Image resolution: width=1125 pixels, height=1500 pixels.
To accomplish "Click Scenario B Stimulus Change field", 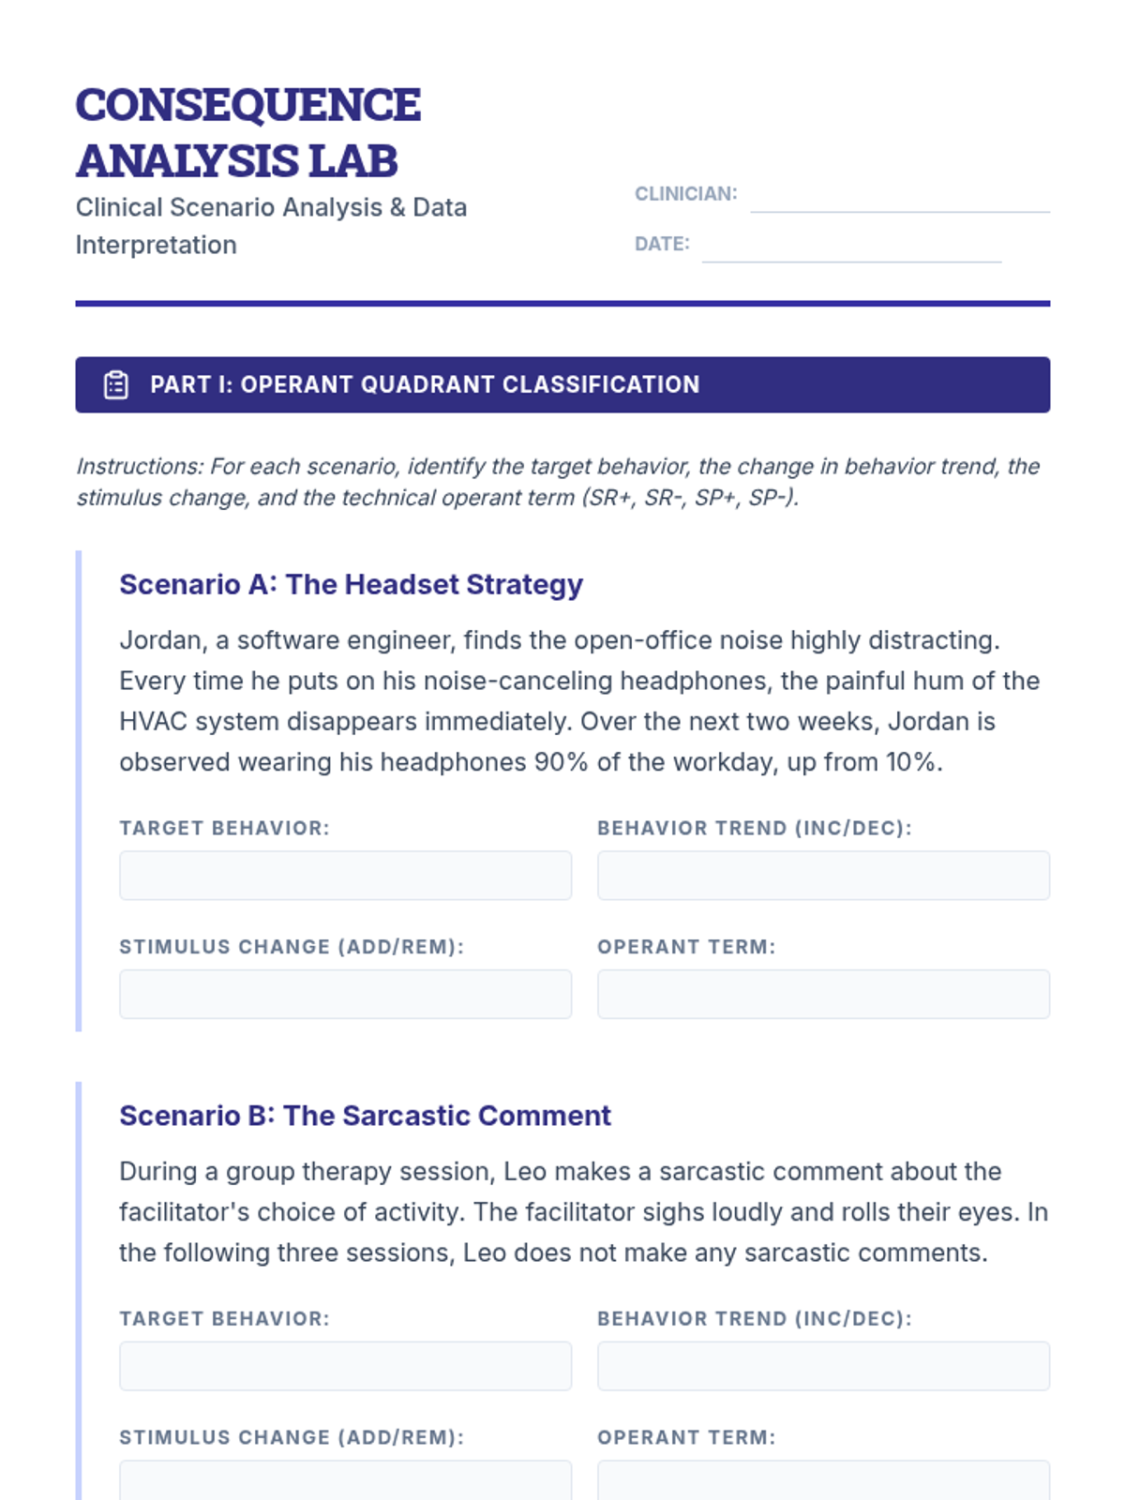I will click(345, 1481).
